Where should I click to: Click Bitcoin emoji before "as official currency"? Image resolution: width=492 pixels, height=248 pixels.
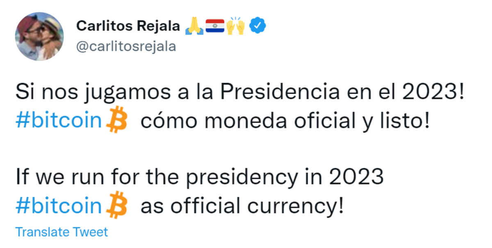pos(117,207)
